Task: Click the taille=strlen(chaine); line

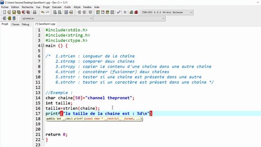Action: (73, 108)
